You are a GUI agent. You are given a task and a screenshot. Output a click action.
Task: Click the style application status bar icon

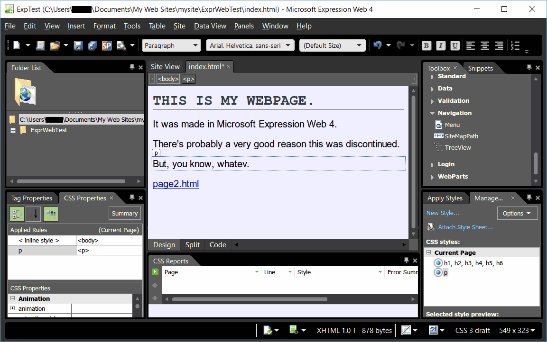tap(433, 330)
